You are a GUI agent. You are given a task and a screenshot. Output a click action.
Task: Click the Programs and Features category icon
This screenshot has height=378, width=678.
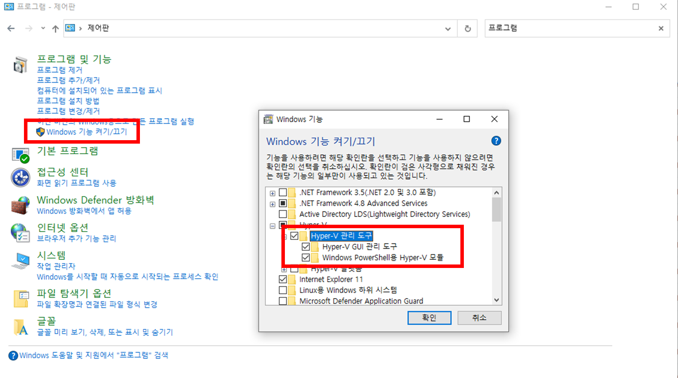click(20, 64)
